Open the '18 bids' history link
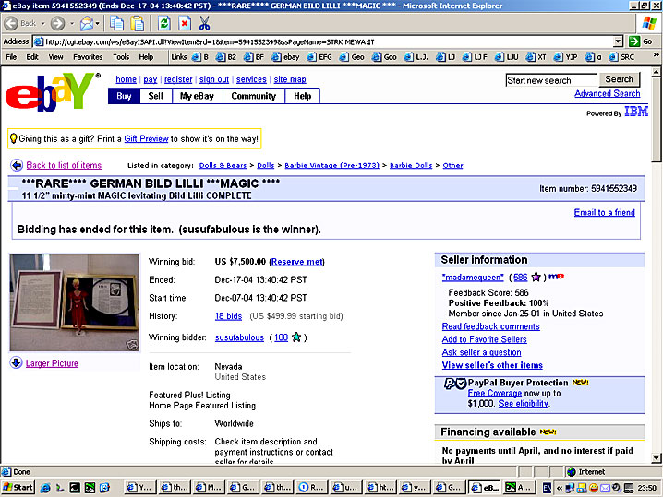The image size is (663, 497). (x=228, y=316)
